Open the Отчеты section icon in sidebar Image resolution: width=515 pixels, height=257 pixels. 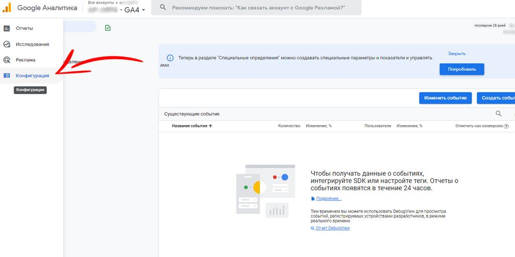point(7,28)
